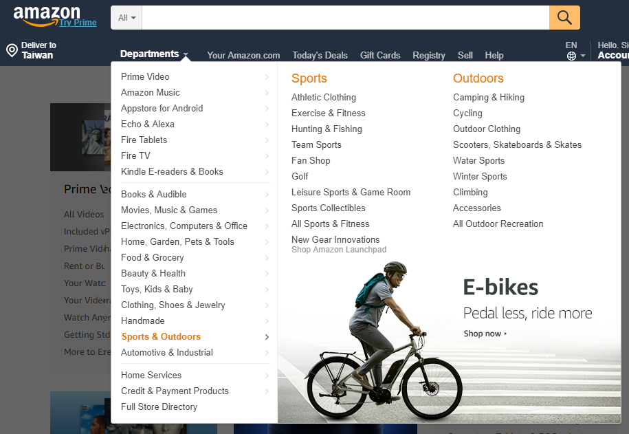
Task: Select Home, Garden, Pets & Tools
Action: 177,241
